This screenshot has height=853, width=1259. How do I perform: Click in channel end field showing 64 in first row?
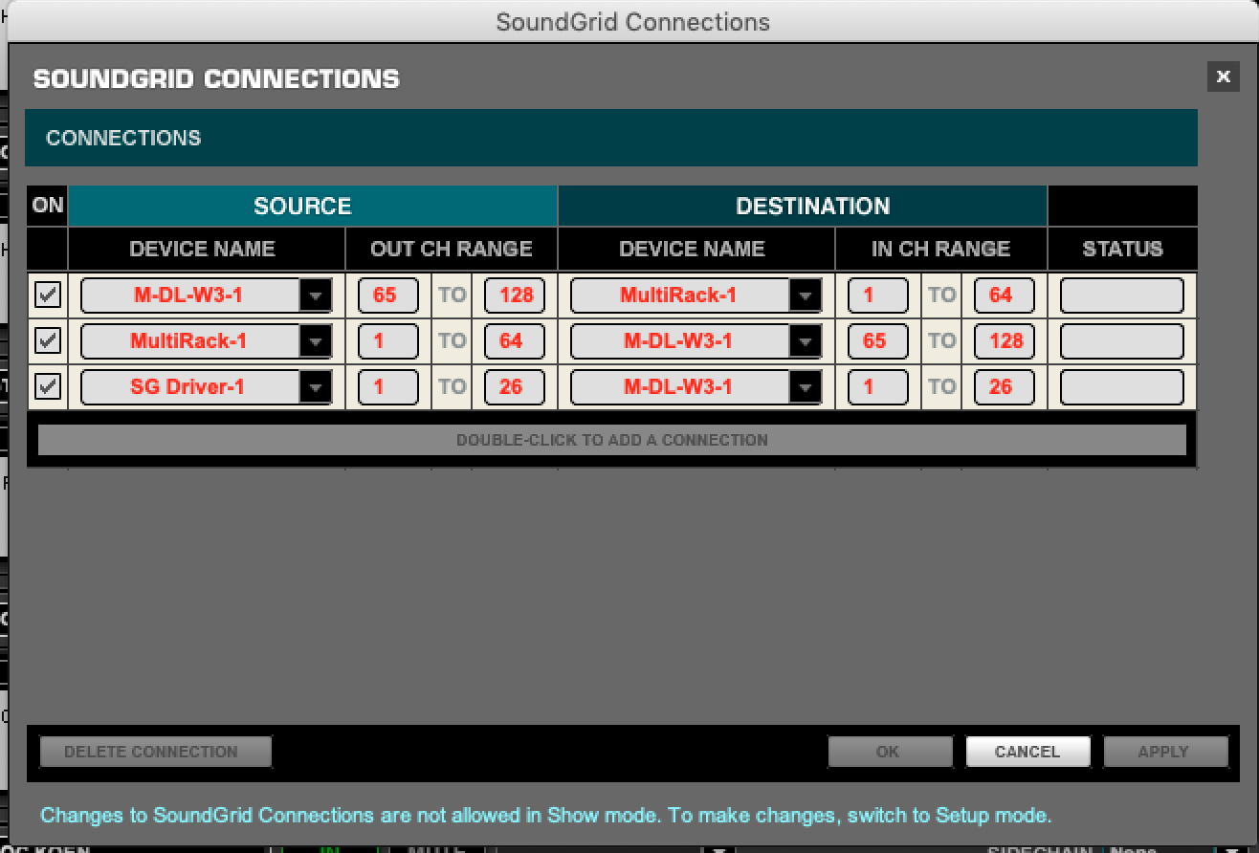tap(1005, 295)
